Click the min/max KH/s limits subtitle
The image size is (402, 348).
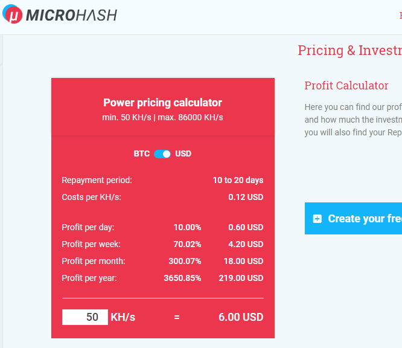[162, 117]
